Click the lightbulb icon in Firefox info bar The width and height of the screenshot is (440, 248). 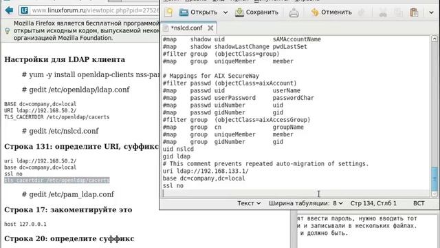pyautogui.click(x=8, y=31)
